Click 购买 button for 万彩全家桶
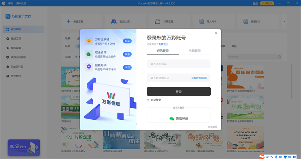 (127, 41)
